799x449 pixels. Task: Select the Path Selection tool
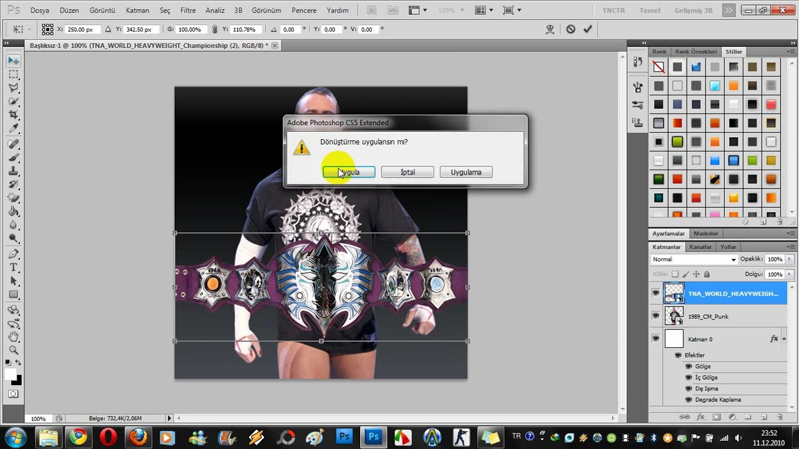click(13, 281)
